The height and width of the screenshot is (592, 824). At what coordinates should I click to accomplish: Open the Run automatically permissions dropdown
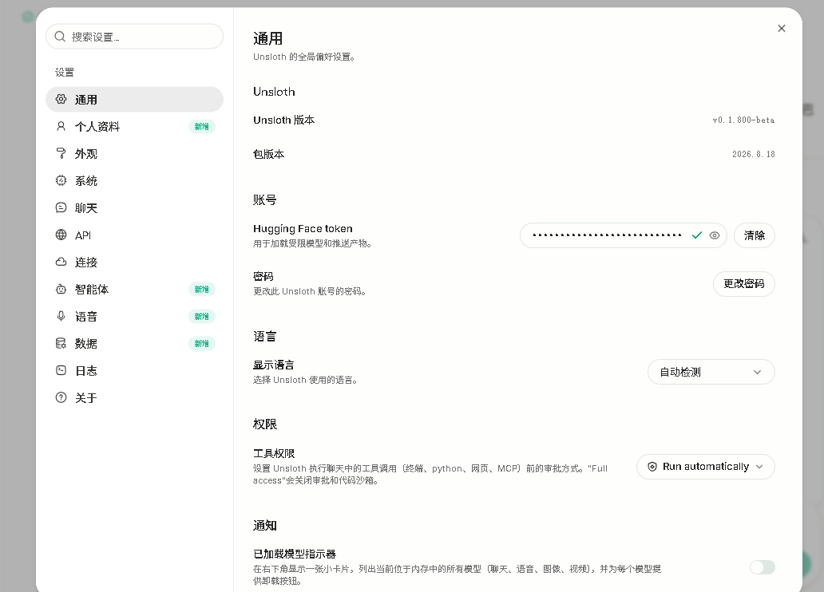[705, 467]
